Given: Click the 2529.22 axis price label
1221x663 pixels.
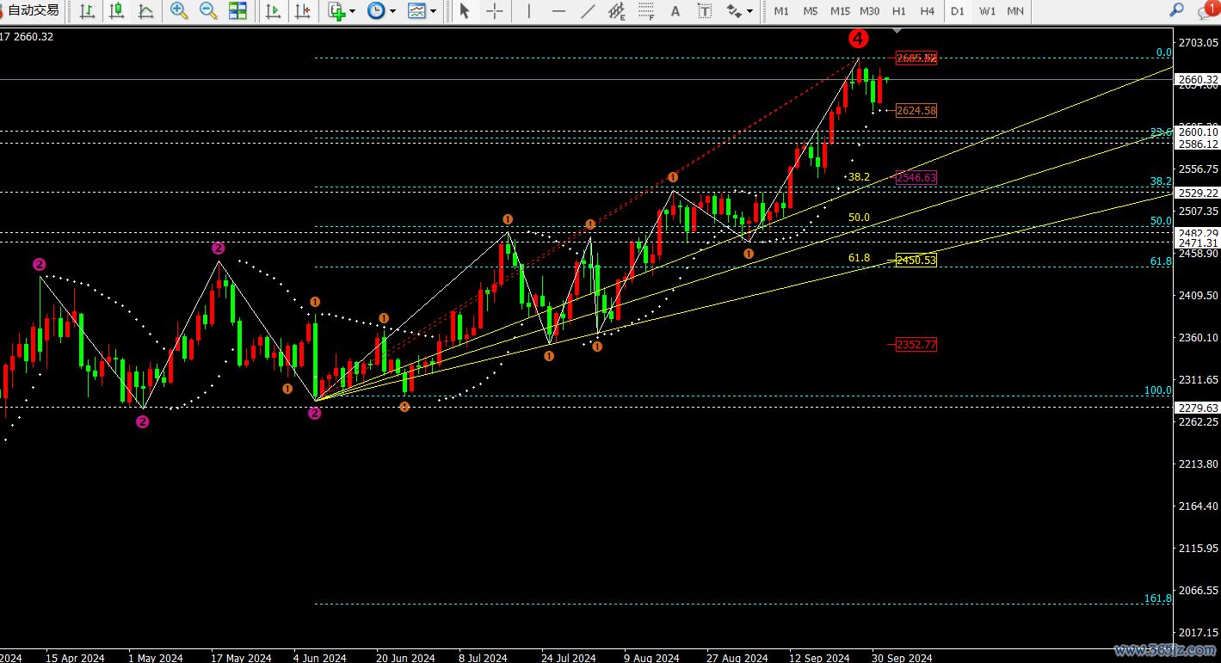Looking at the screenshot, I should [x=1197, y=193].
